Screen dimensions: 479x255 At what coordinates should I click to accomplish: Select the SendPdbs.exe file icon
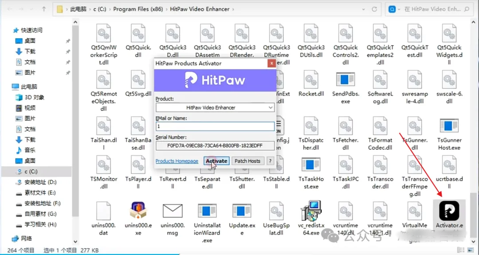click(345, 80)
